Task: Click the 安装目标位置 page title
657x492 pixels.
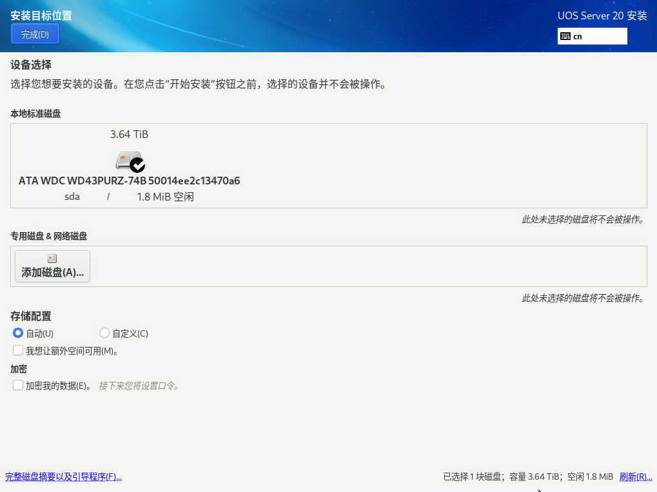Action: pyautogui.click(x=41, y=15)
